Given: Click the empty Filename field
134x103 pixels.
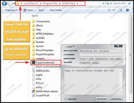Looking at the screenshot, I should click(101, 55).
